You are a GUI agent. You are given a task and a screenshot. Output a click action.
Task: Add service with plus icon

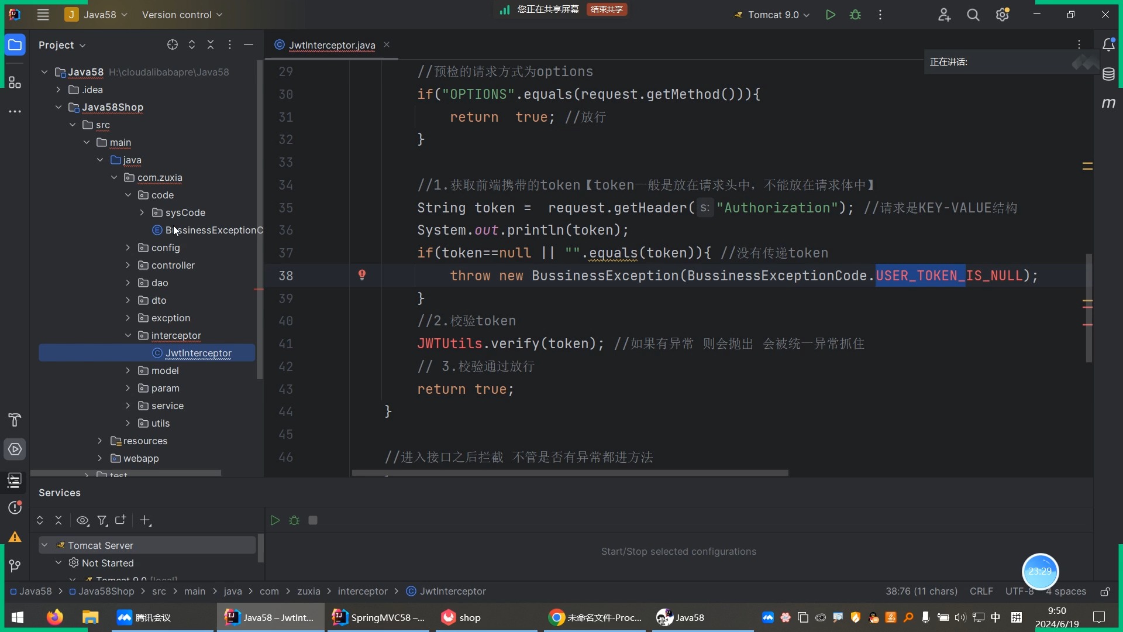[145, 520]
